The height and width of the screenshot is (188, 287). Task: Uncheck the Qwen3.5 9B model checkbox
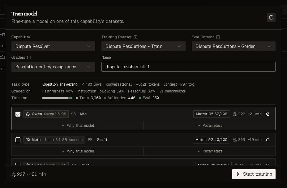[x=18, y=114]
